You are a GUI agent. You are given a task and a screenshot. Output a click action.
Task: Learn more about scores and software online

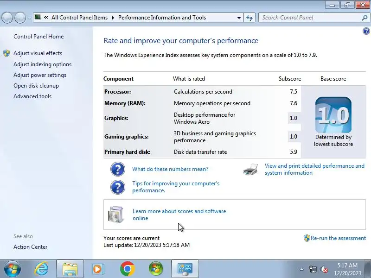[x=179, y=215]
